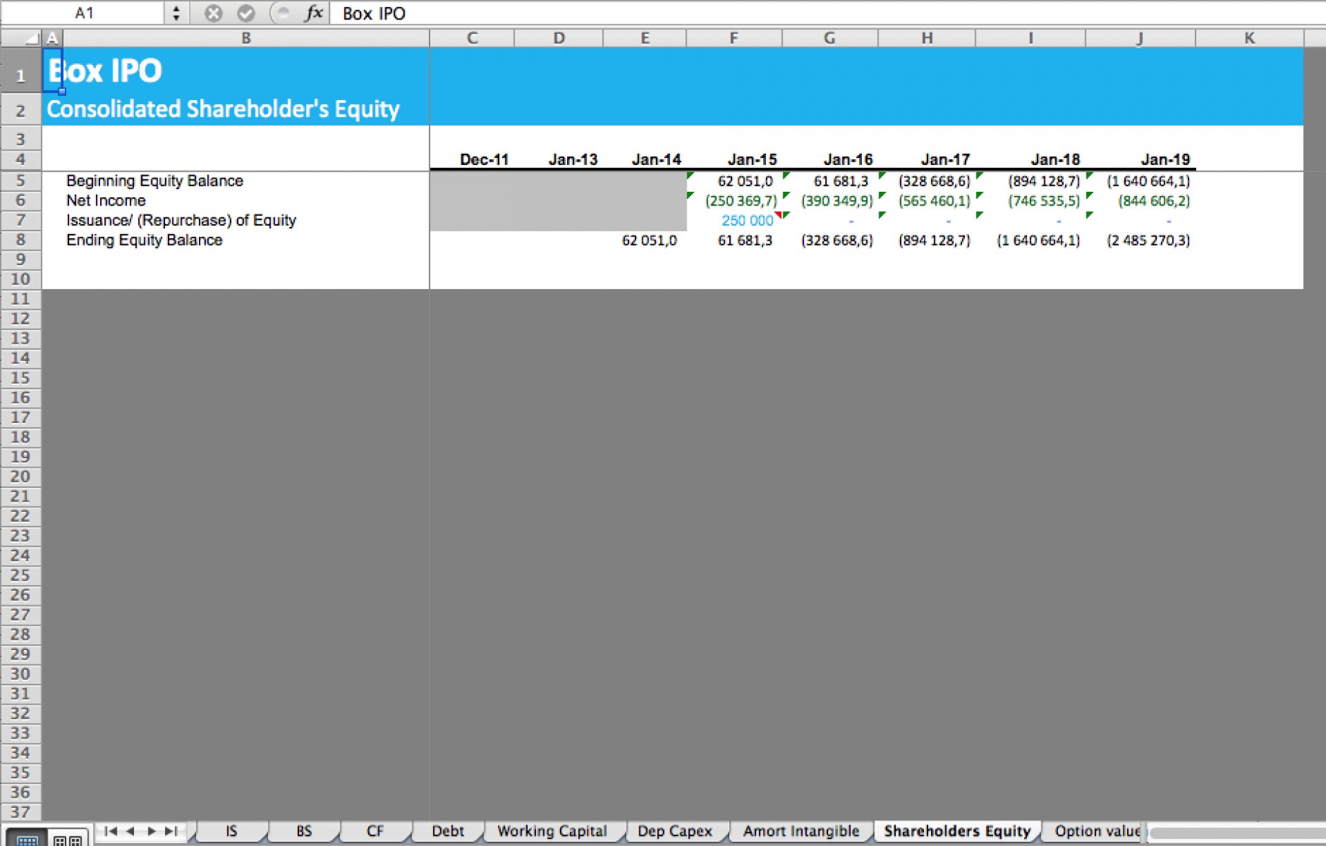Select row 20 header
Image resolution: width=1326 pixels, height=846 pixels.
[x=21, y=477]
